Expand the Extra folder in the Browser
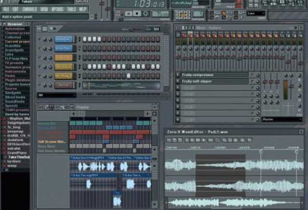Screen dimensions: 308x210 pyautogui.click(x=9, y=55)
